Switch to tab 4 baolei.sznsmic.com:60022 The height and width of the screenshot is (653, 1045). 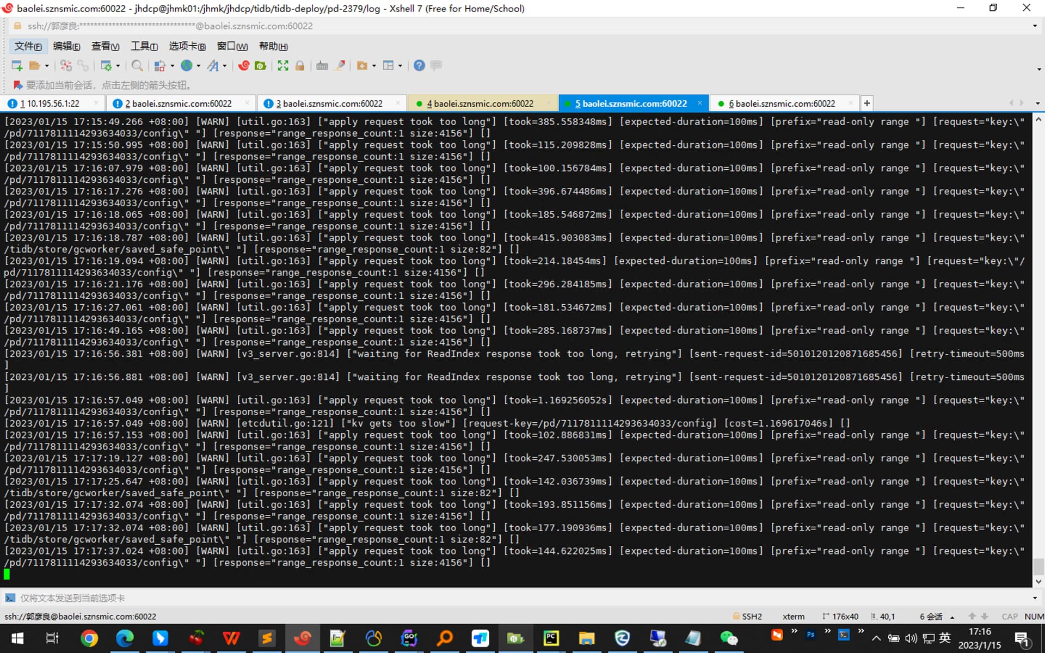coord(479,103)
